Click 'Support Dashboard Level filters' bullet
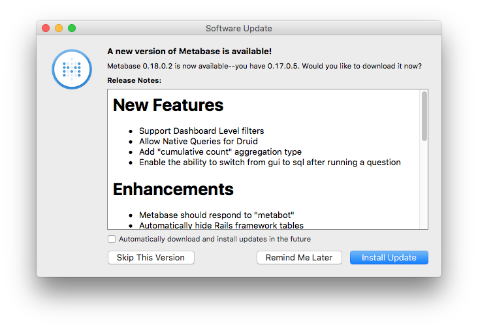 (x=202, y=131)
